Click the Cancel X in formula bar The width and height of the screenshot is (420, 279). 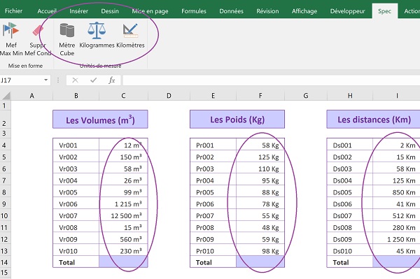pos(76,80)
